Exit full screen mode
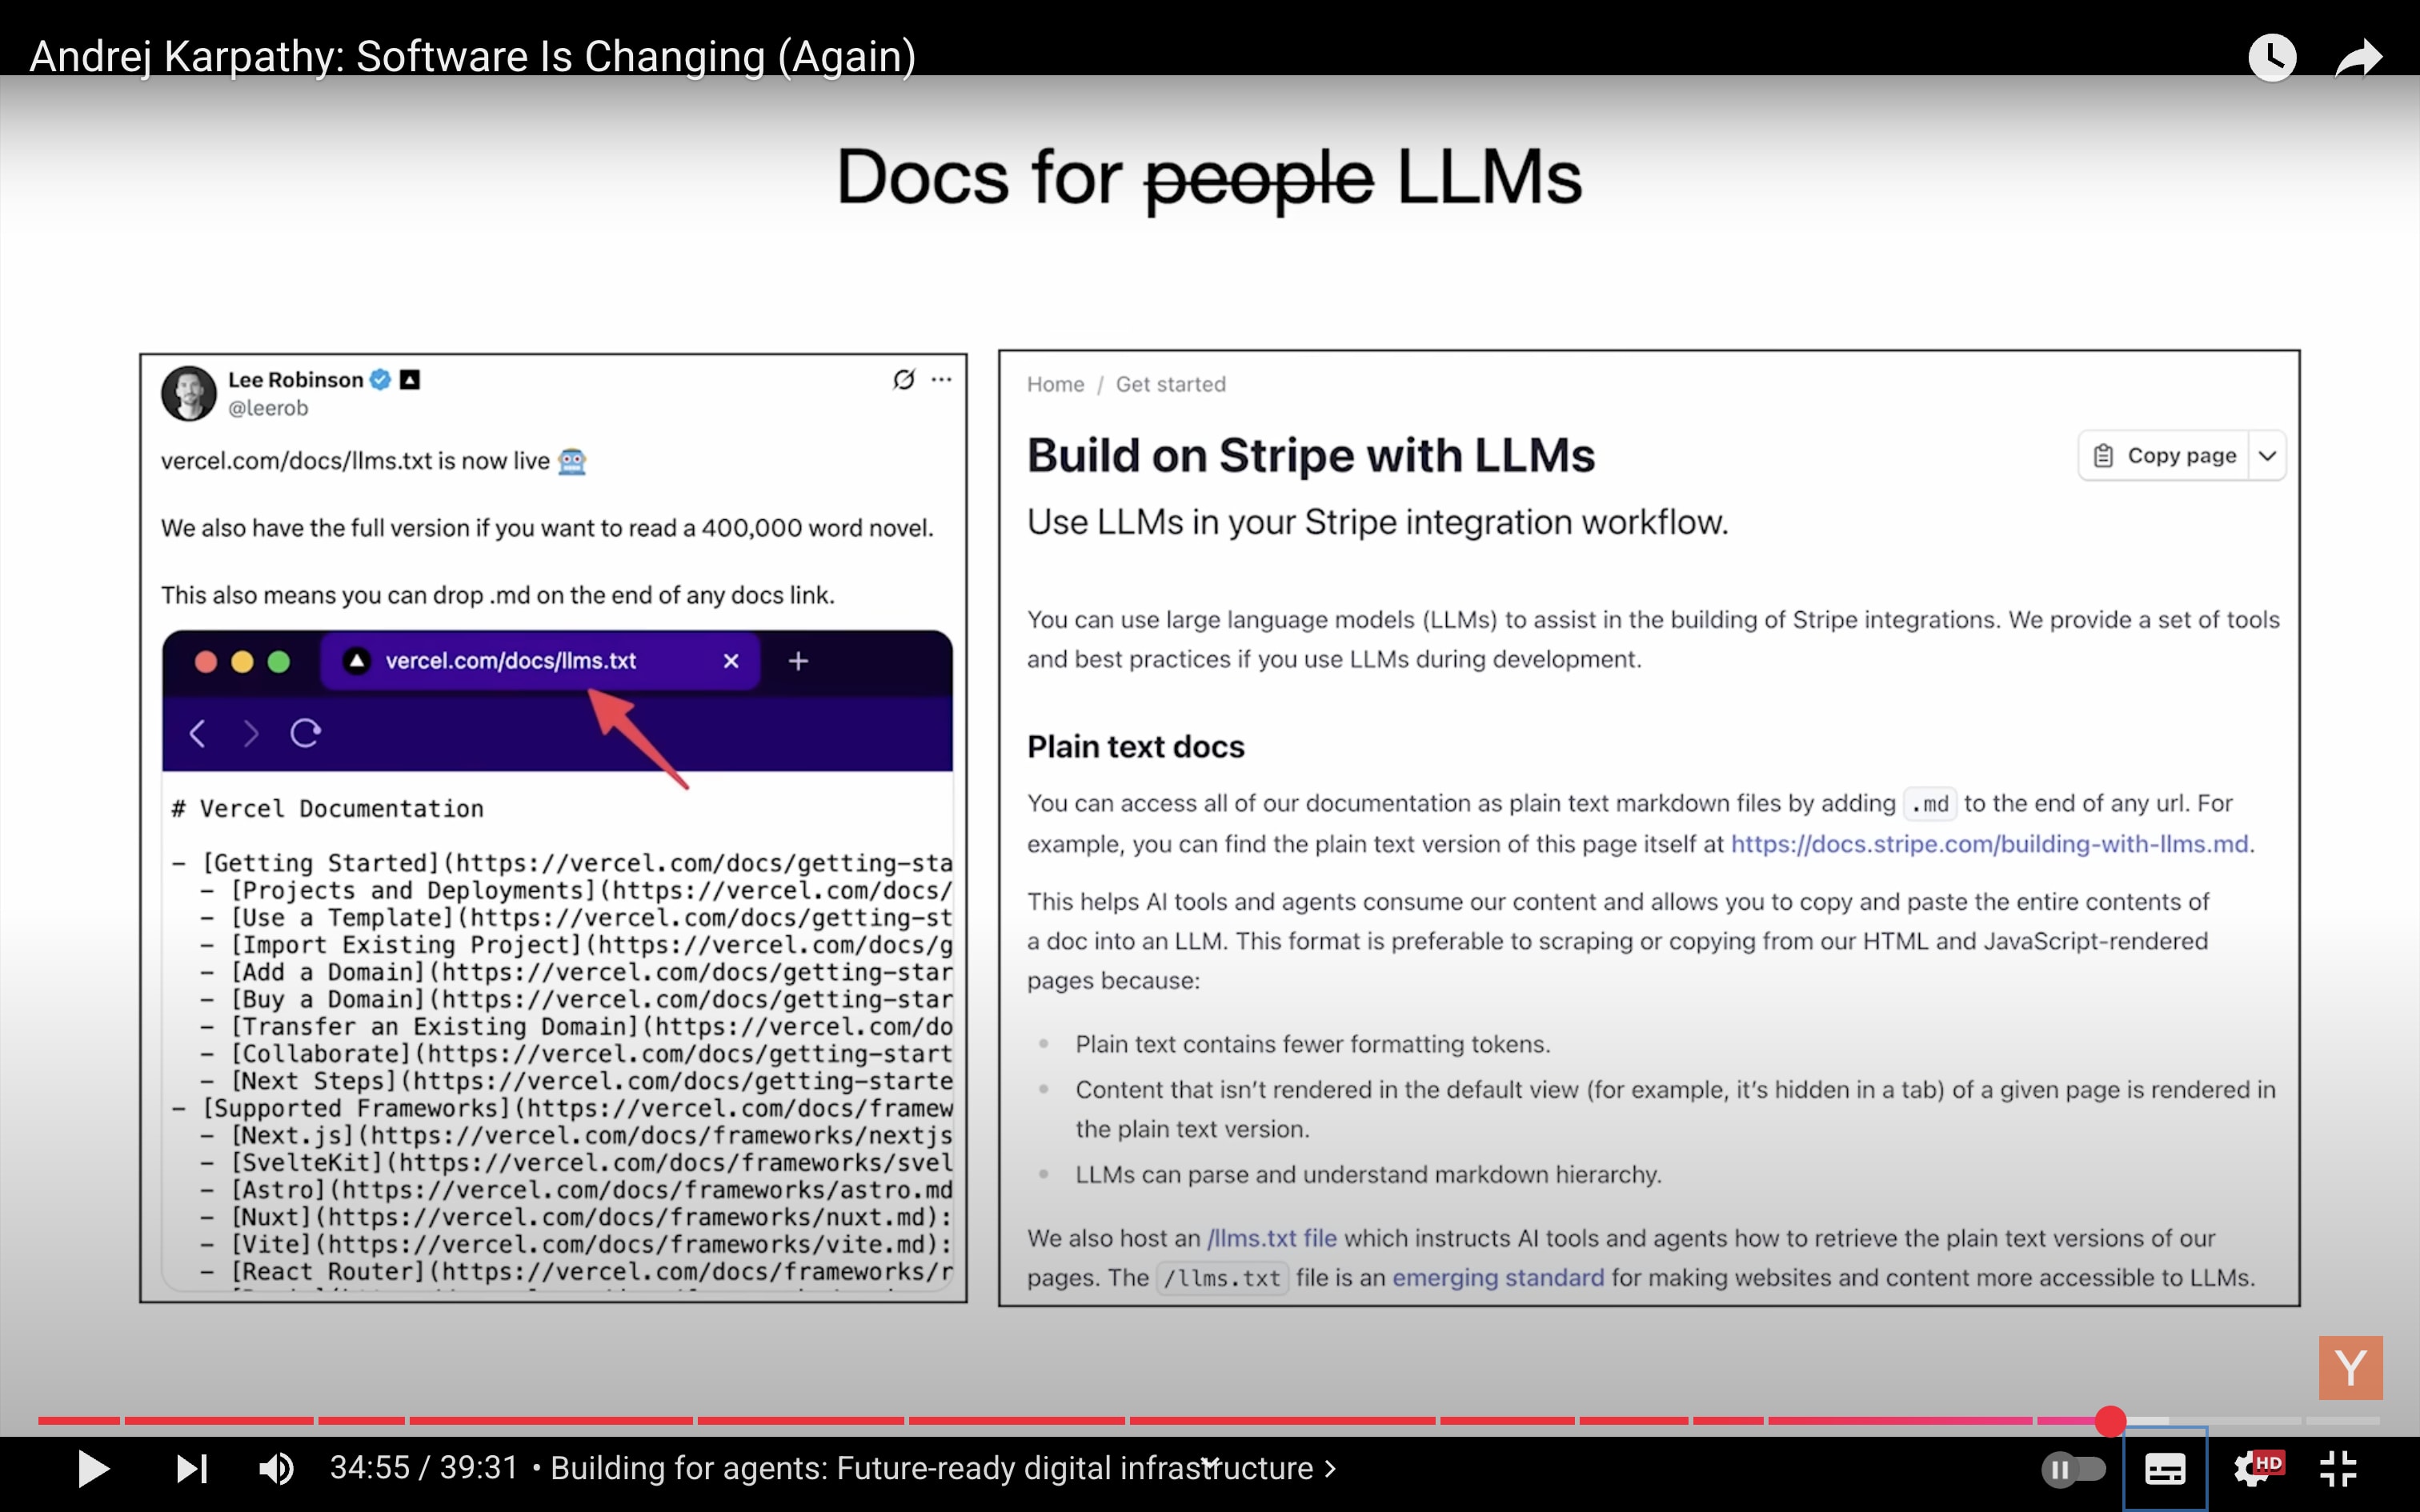Screen dimensions: 2420x1512 point(2338,1468)
